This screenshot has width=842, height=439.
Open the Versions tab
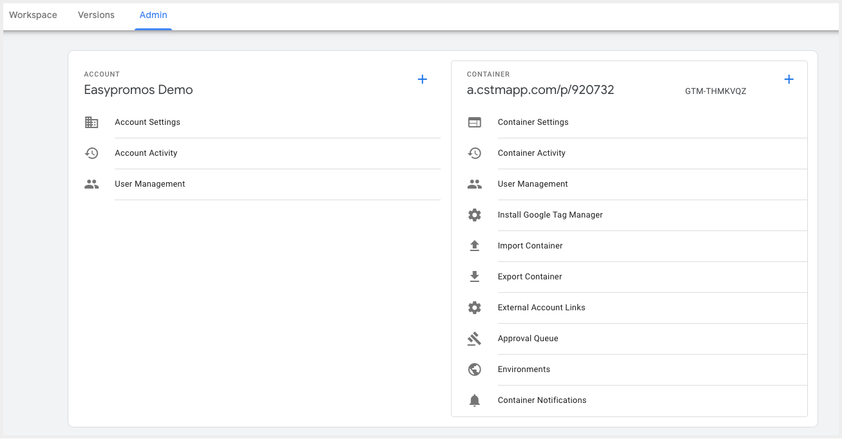(x=96, y=15)
